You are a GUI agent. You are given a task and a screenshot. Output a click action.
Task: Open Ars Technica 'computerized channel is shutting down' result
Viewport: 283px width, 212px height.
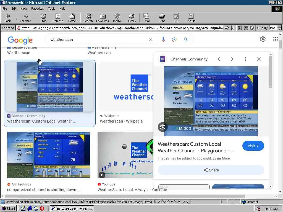coord(44,190)
